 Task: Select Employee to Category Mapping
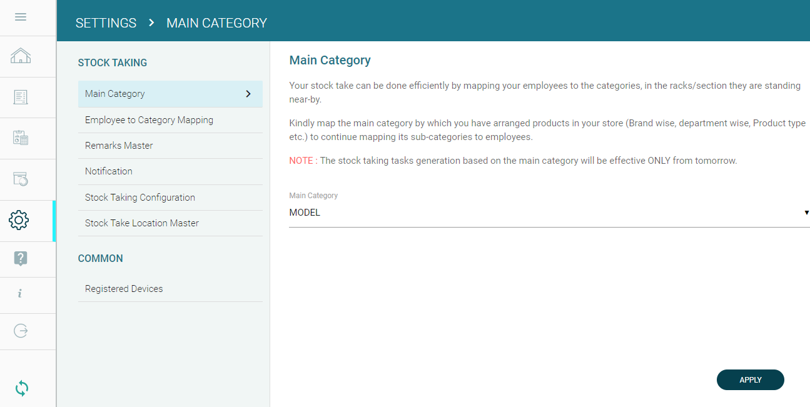(149, 120)
